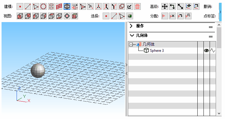Switch to back face cube view
Screen dimensions: 225x119
28,16
